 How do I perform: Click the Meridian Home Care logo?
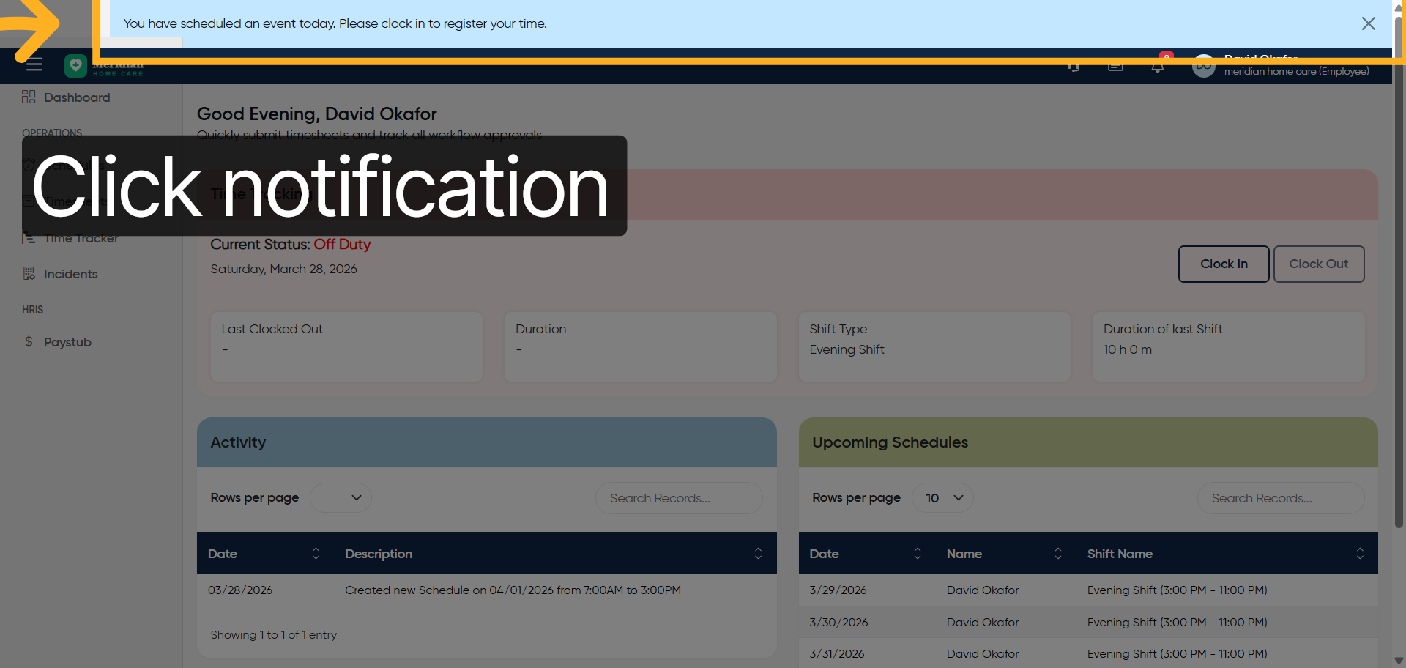coord(76,66)
